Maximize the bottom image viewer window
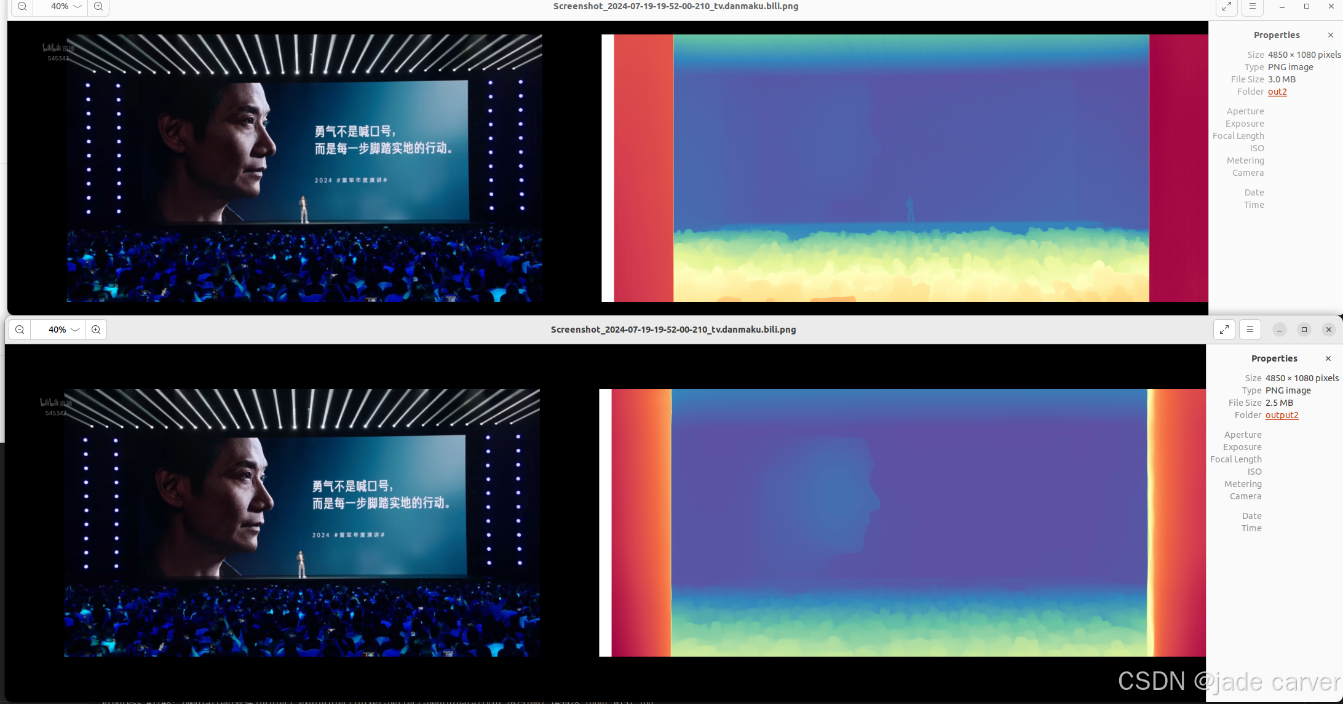Image resolution: width=1343 pixels, height=704 pixels. [x=1304, y=330]
